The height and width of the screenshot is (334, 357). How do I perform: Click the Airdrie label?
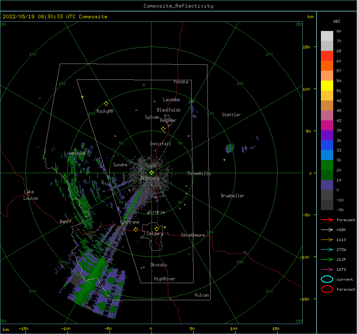[156, 212]
